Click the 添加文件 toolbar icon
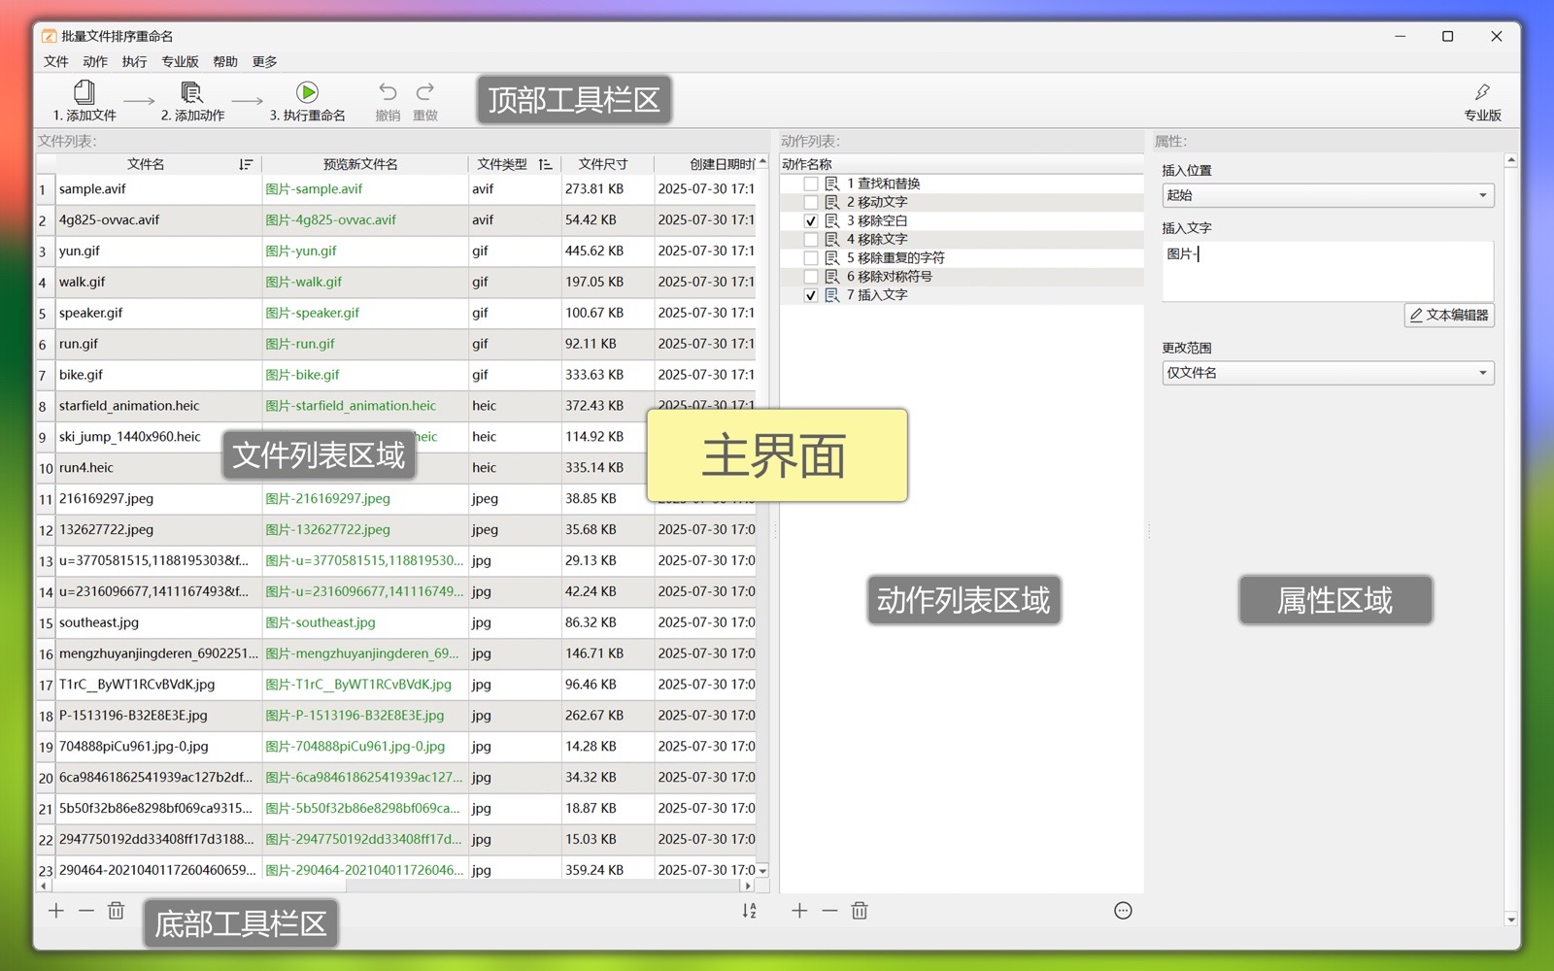This screenshot has width=1554, height=971. coord(84,93)
